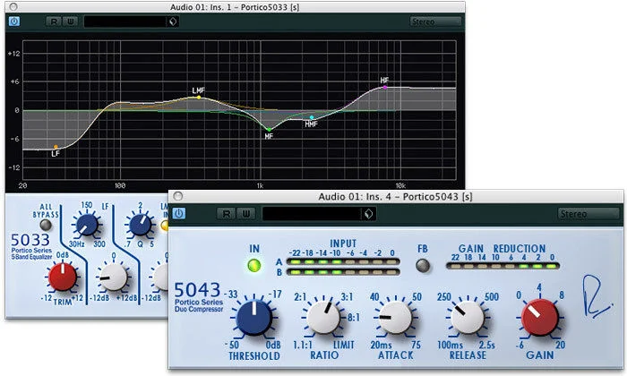Click the input B level meter

click(x=343, y=272)
